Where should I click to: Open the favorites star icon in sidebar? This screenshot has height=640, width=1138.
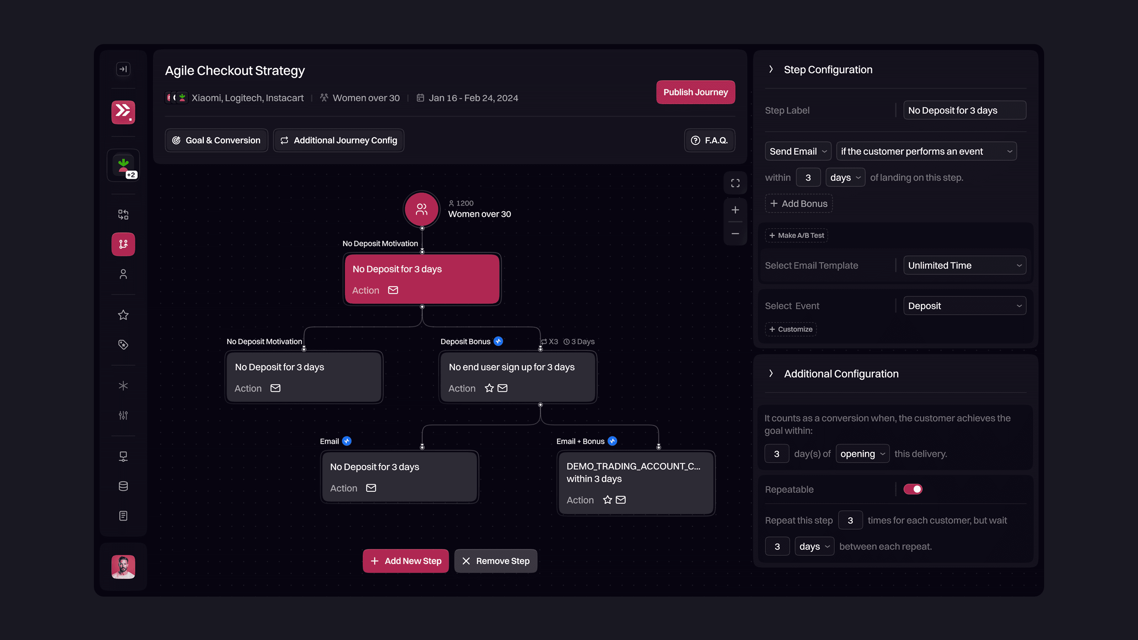[x=123, y=314]
